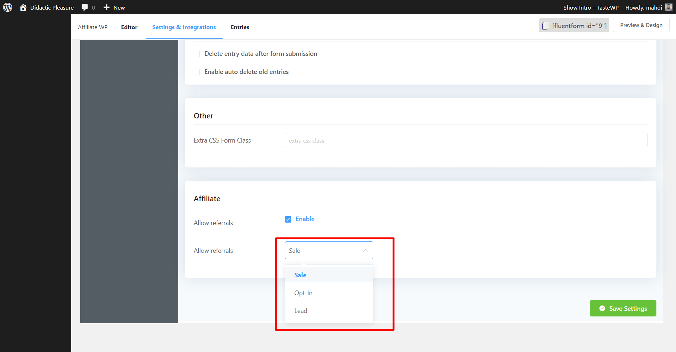Open Show Intro – TasteWP link
Viewport: 676px width, 352px height.
tap(591, 7)
